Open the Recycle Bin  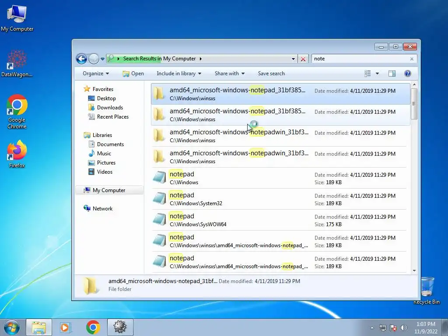coord(426,290)
